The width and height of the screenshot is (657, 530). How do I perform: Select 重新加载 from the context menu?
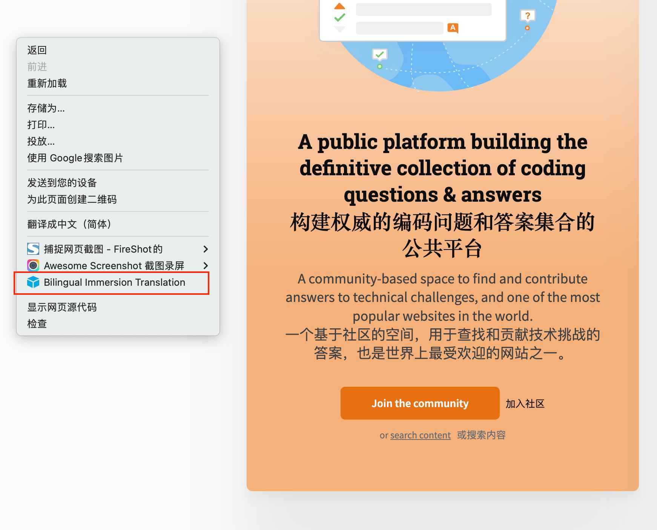pyautogui.click(x=46, y=83)
